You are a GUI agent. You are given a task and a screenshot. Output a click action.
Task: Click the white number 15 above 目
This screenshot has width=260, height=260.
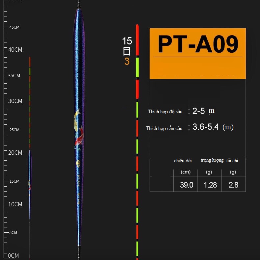tap(127, 41)
